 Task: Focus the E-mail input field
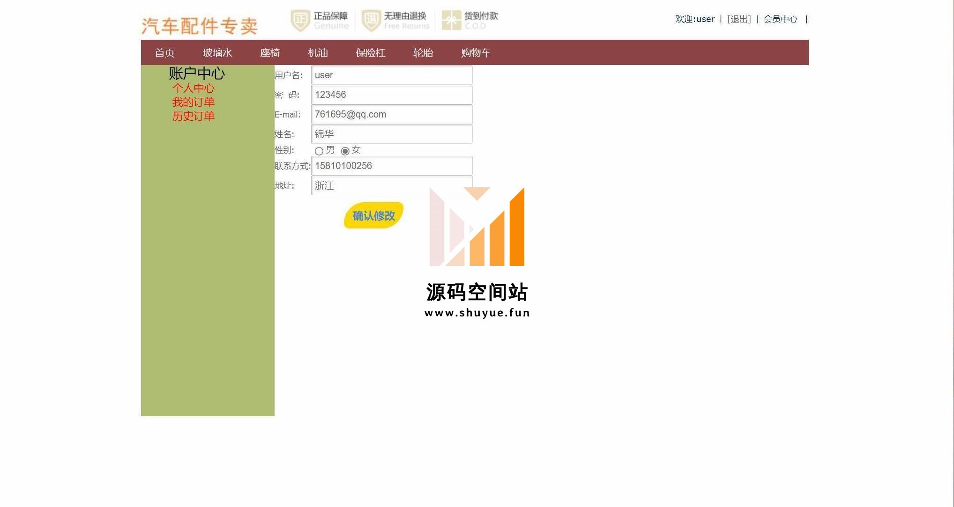coord(392,115)
